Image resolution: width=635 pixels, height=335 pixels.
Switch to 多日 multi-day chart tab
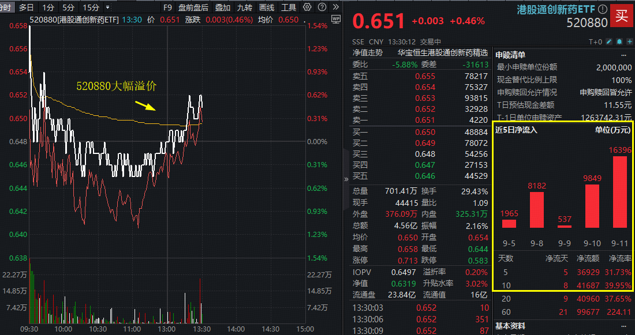tap(26, 7)
